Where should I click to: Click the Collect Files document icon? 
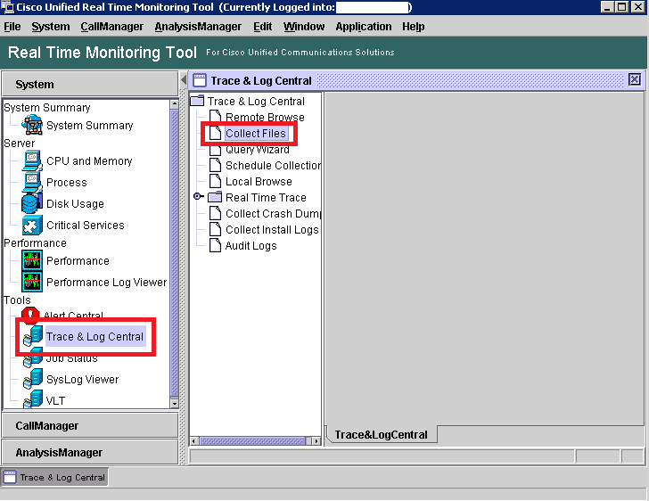pos(215,134)
